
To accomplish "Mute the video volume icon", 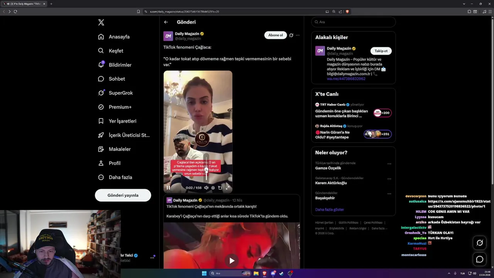I will click(x=206, y=188).
